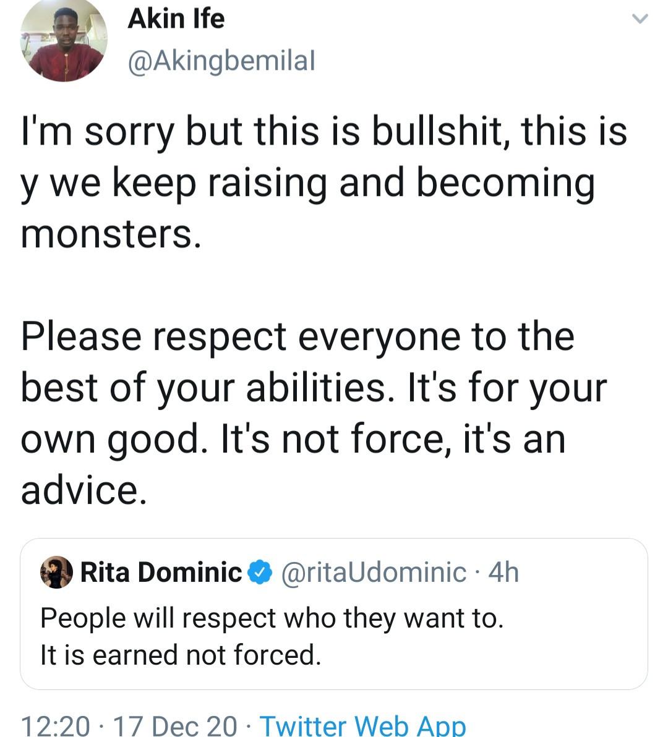Viewport: 668px width, 737px height.
Task: Open the @Akingbemilal handle
Action: (221, 61)
